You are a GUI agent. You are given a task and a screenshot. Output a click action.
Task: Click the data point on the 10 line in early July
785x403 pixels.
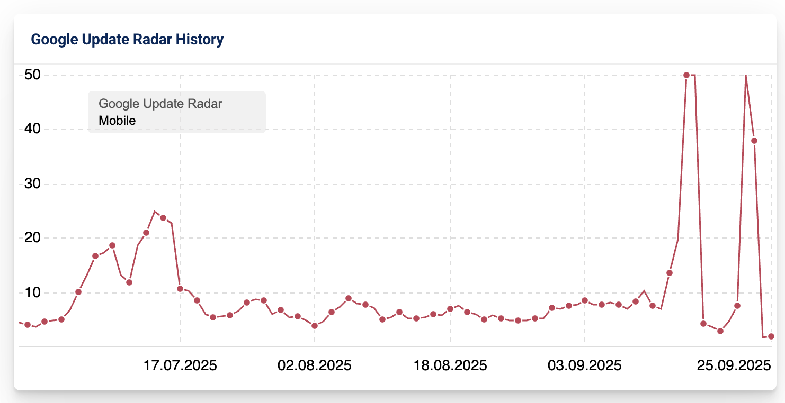78,292
